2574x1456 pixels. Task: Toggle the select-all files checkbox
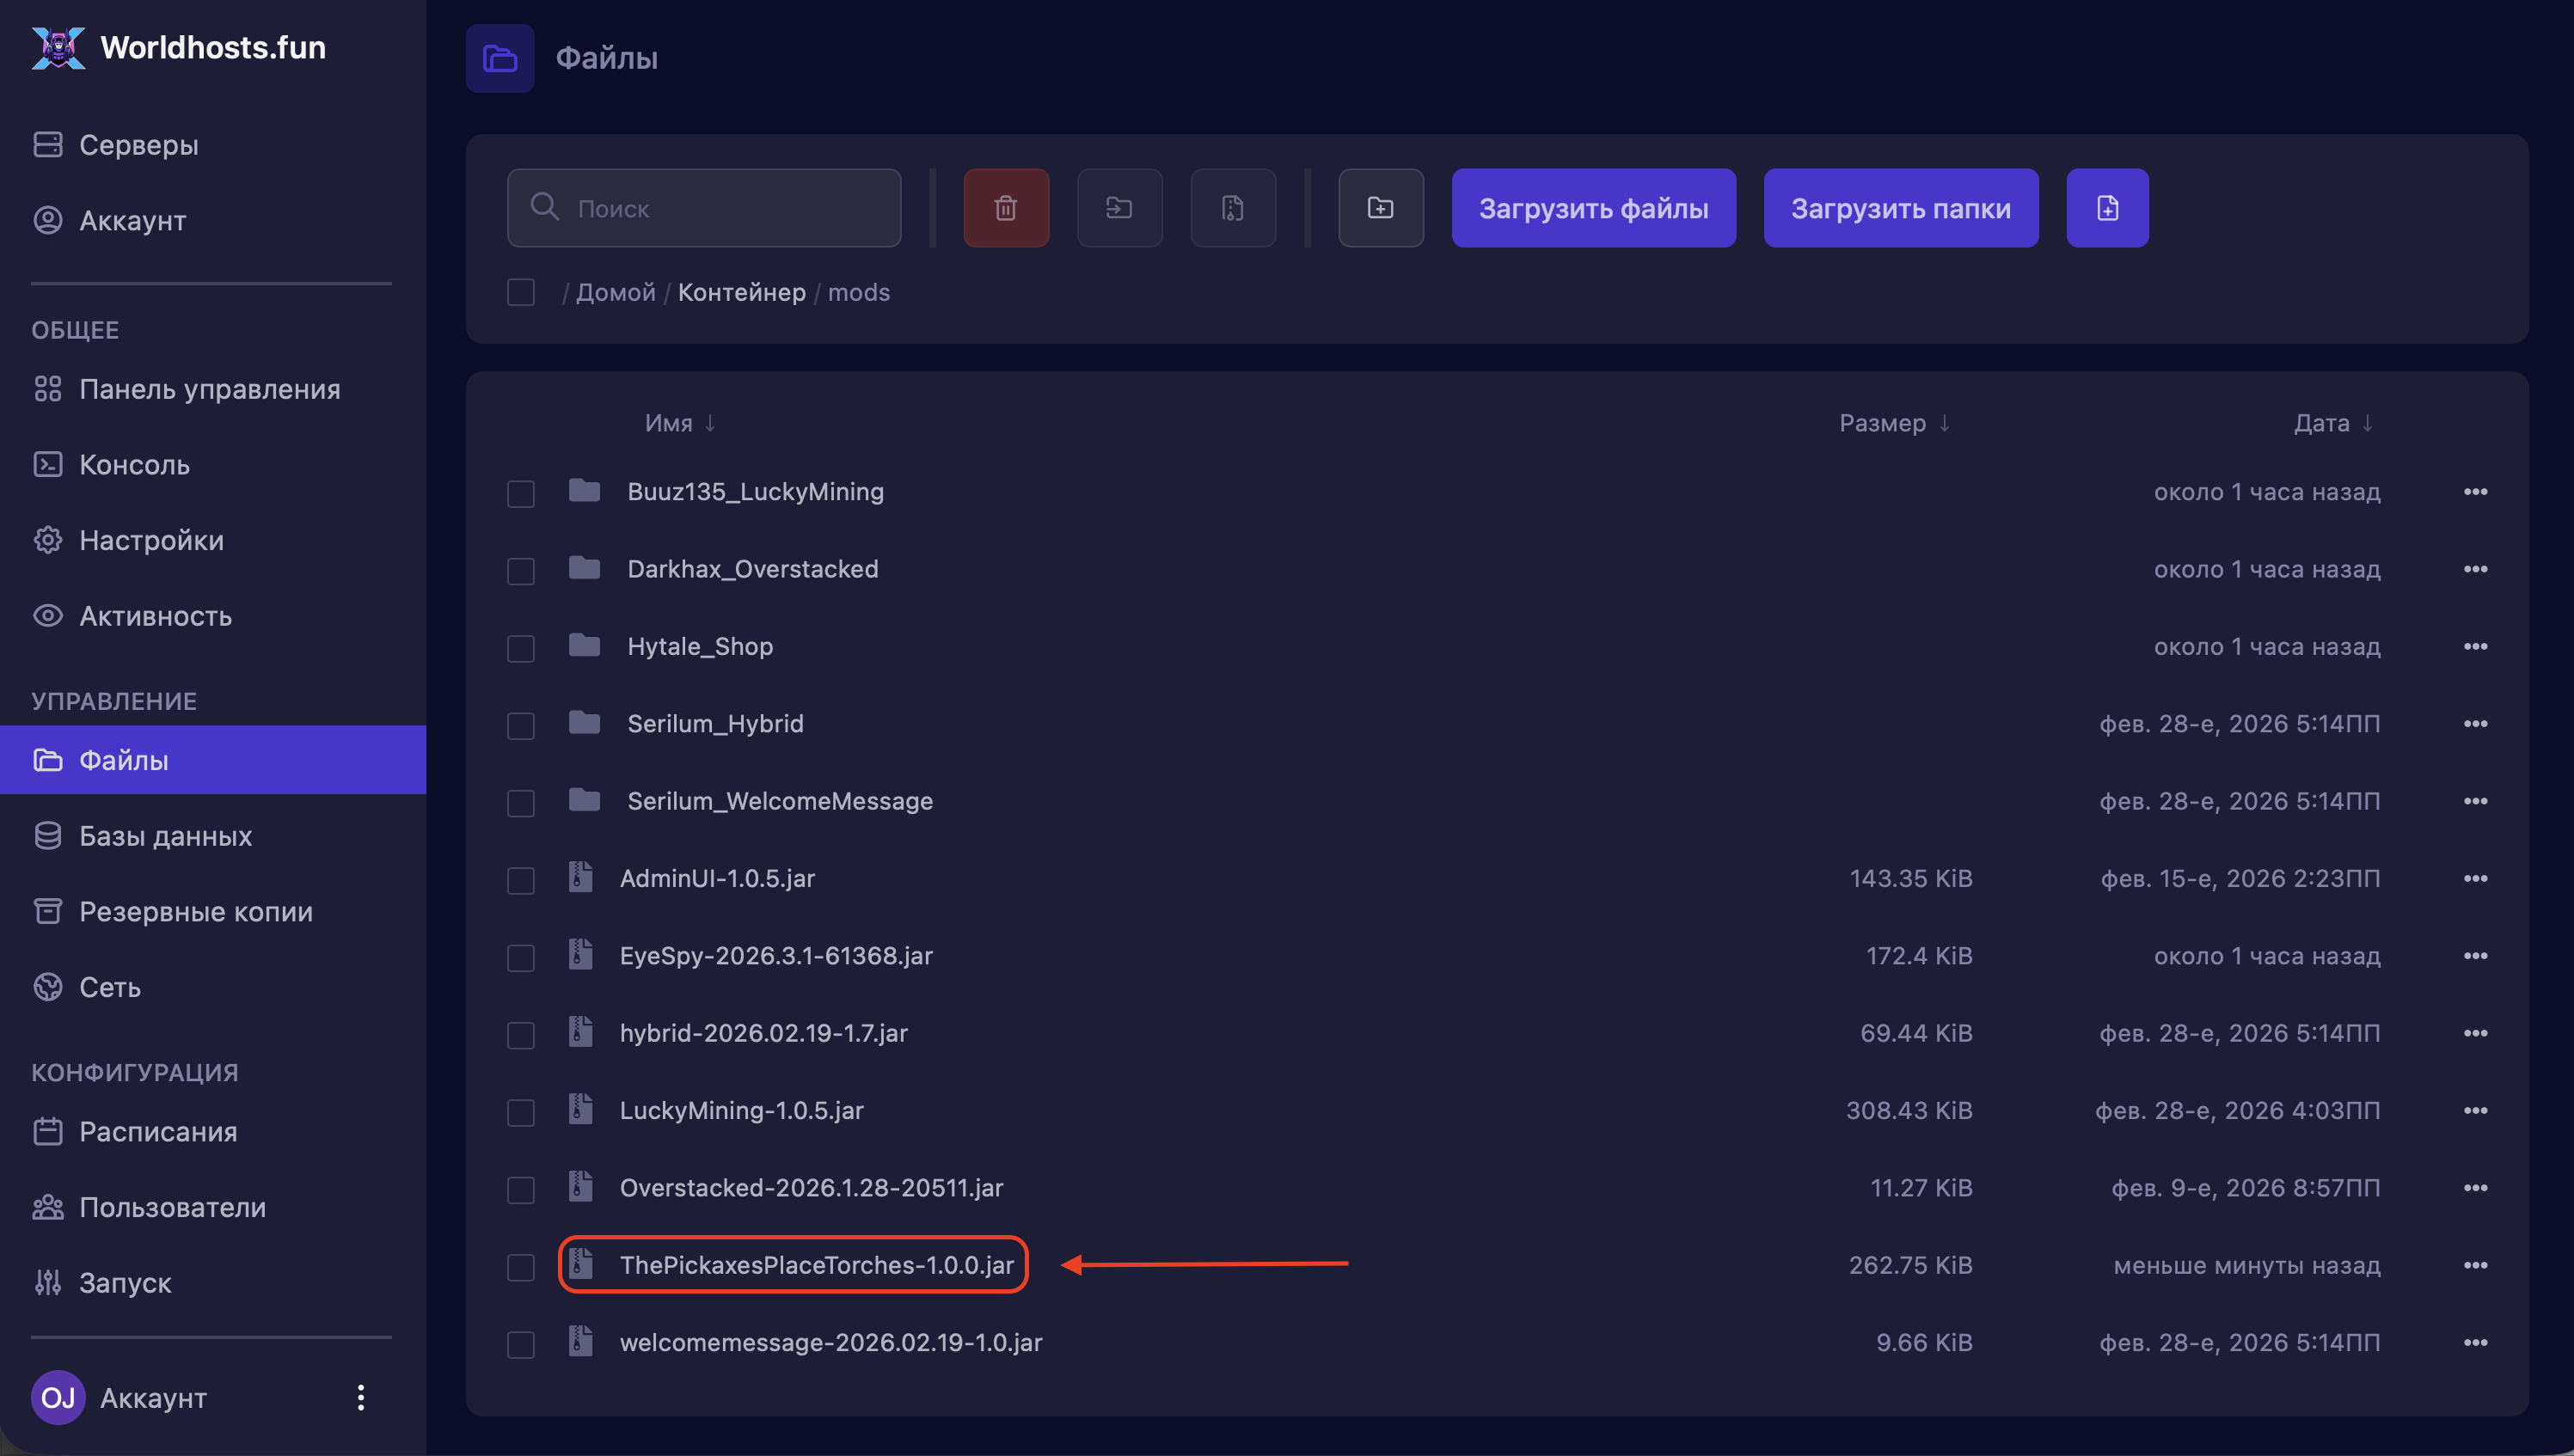click(520, 292)
